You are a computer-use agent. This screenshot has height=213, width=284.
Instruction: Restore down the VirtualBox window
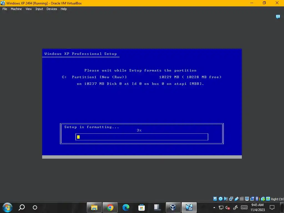point(264,3)
